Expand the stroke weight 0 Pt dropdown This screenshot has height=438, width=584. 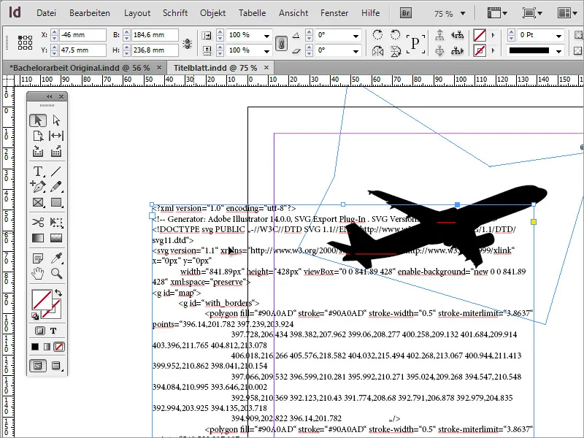coord(559,35)
